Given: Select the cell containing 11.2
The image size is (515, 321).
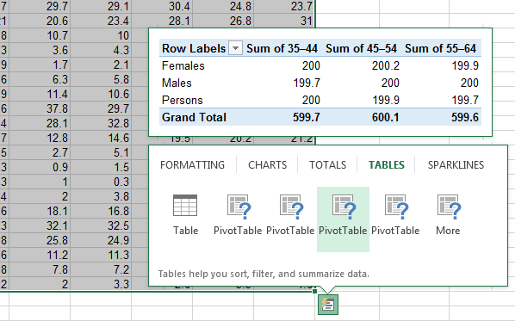Looking at the screenshot, I should (40, 255).
